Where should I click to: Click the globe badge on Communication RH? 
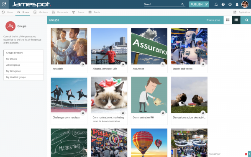tap(163, 113)
